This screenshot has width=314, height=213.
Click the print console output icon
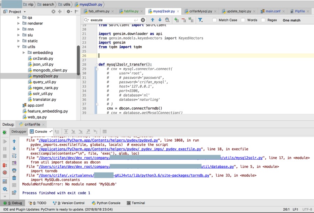pyautogui.click(x=14, y=170)
